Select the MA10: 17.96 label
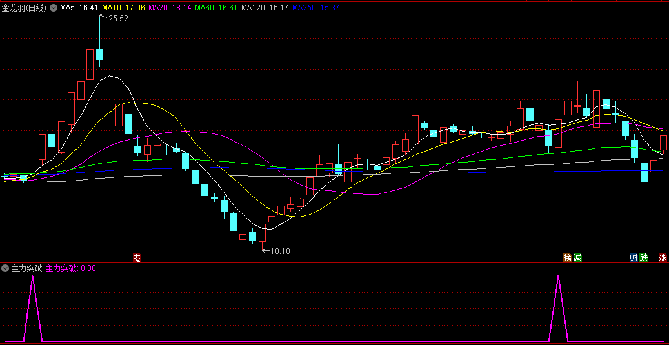The image size is (669, 345). coord(123,8)
